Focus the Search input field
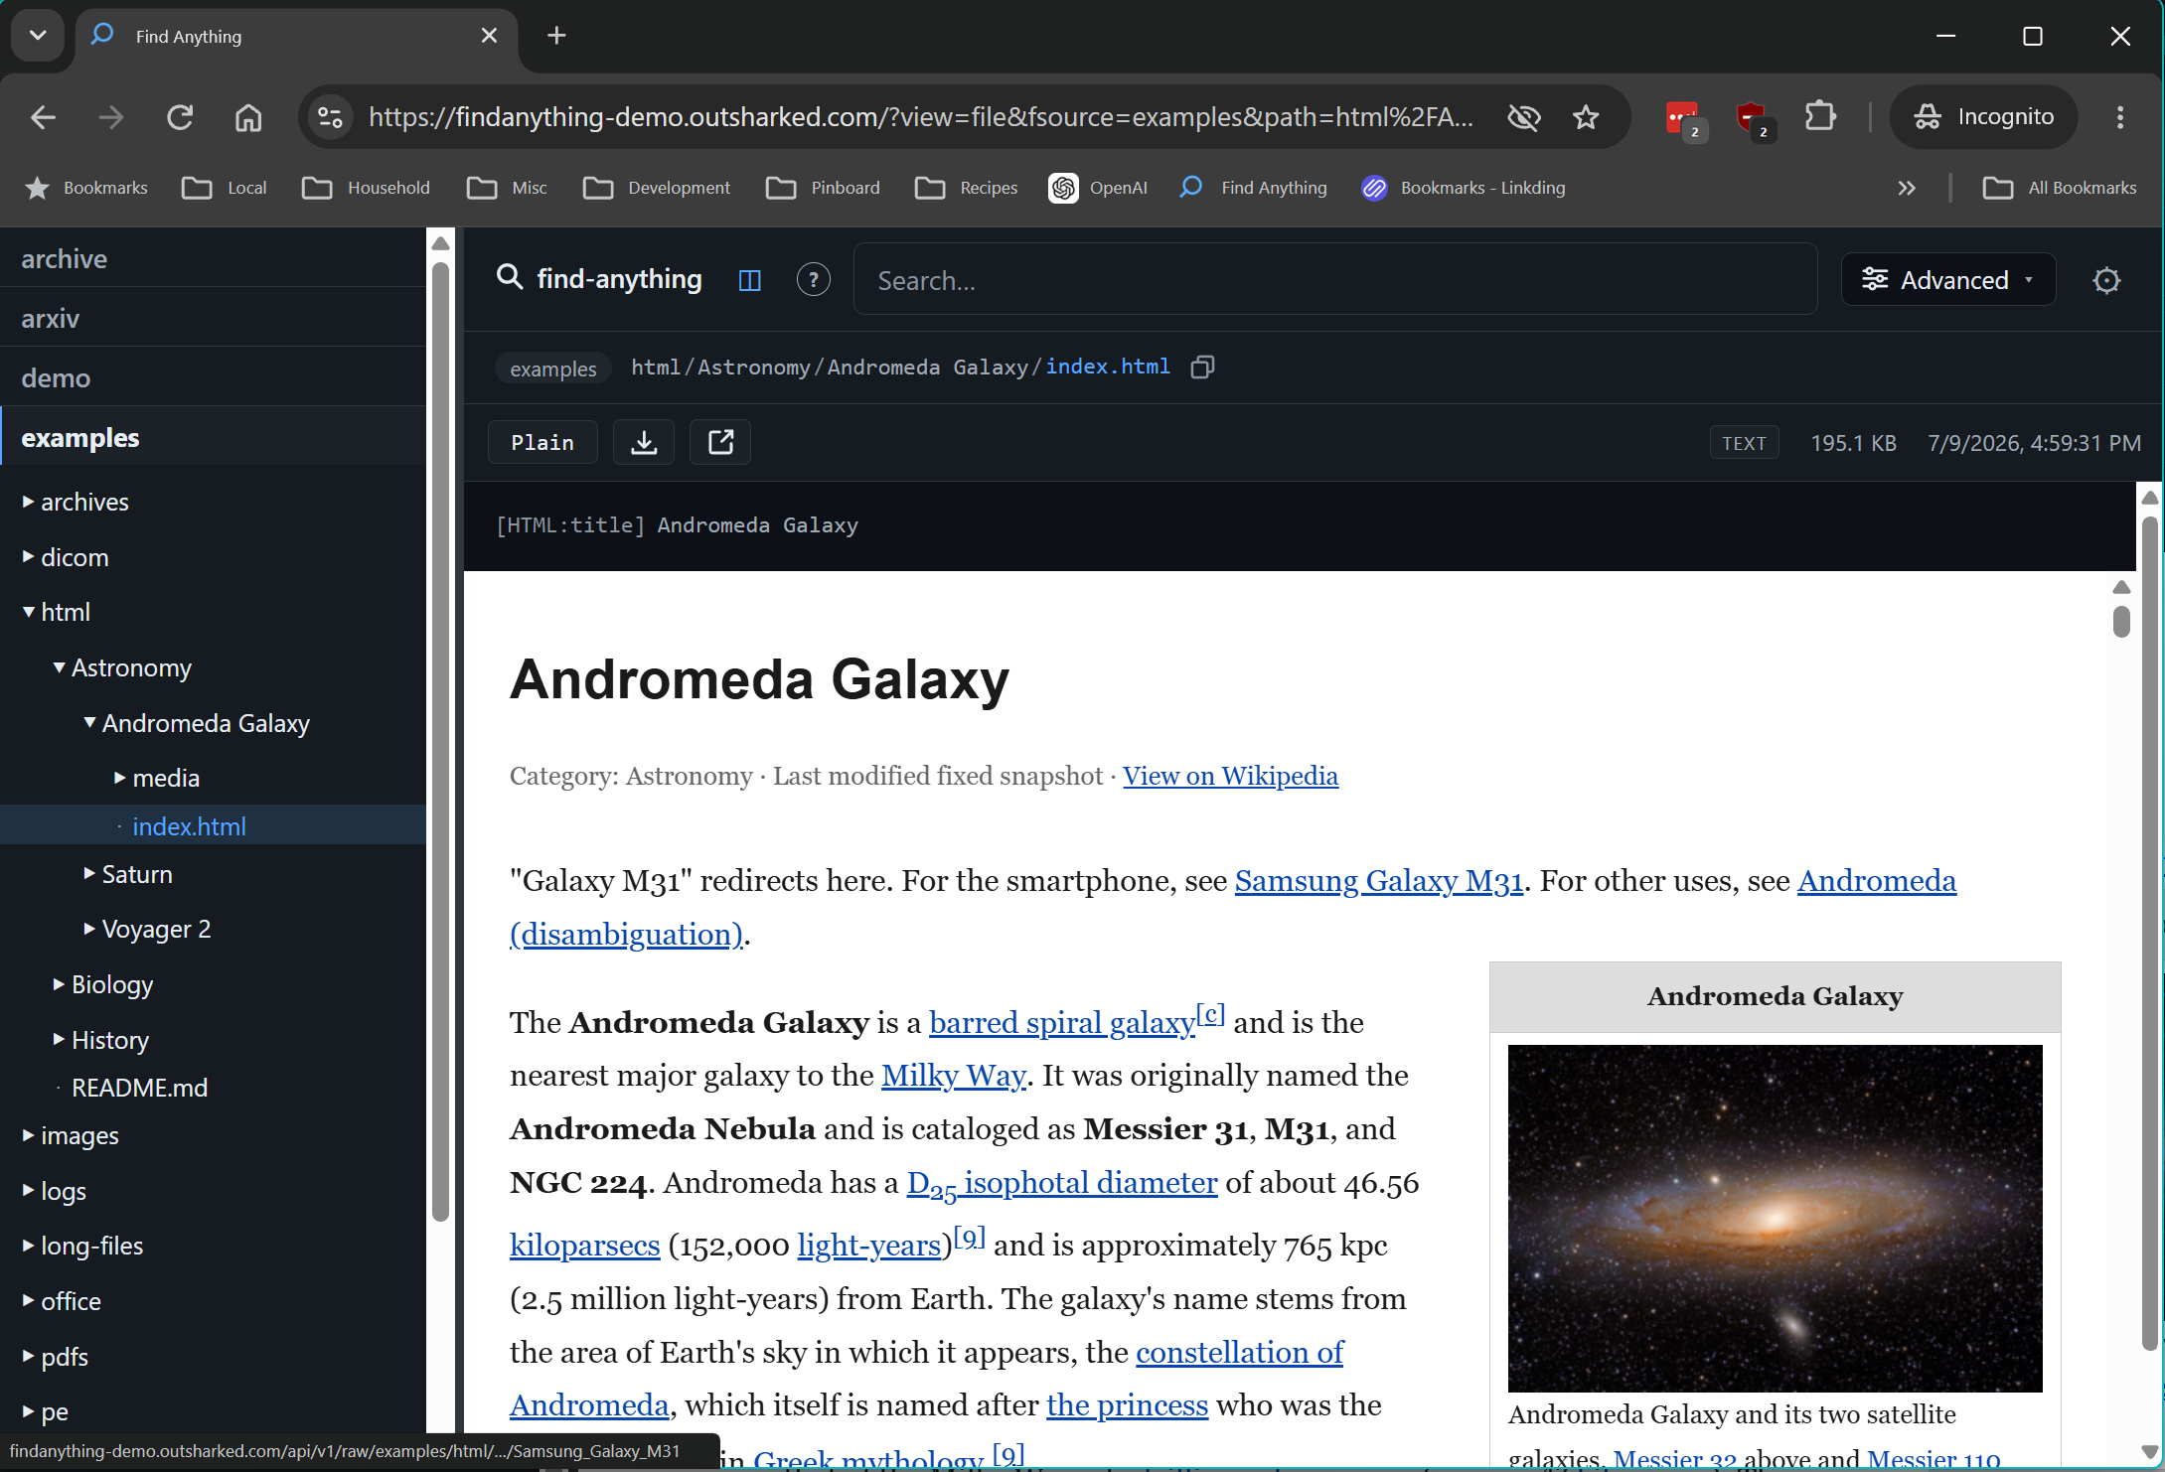This screenshot has width=2165, height=1472. pos(1335,280)
